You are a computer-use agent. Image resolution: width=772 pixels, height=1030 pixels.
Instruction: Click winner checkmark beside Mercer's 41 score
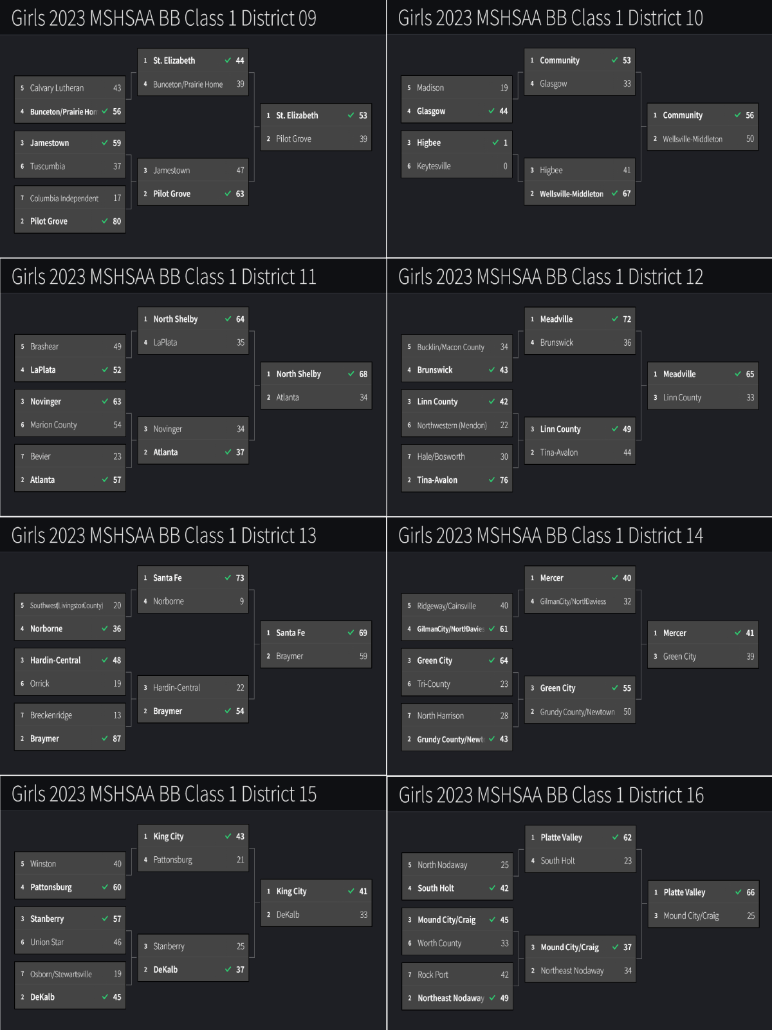pyautogui.click(x=738, y=633)
